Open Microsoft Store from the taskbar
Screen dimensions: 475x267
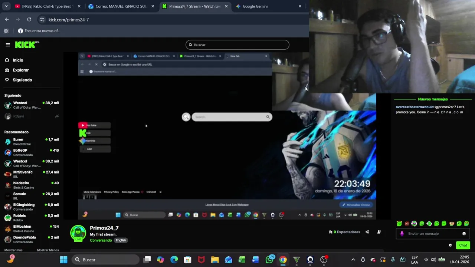pos(187,260)
